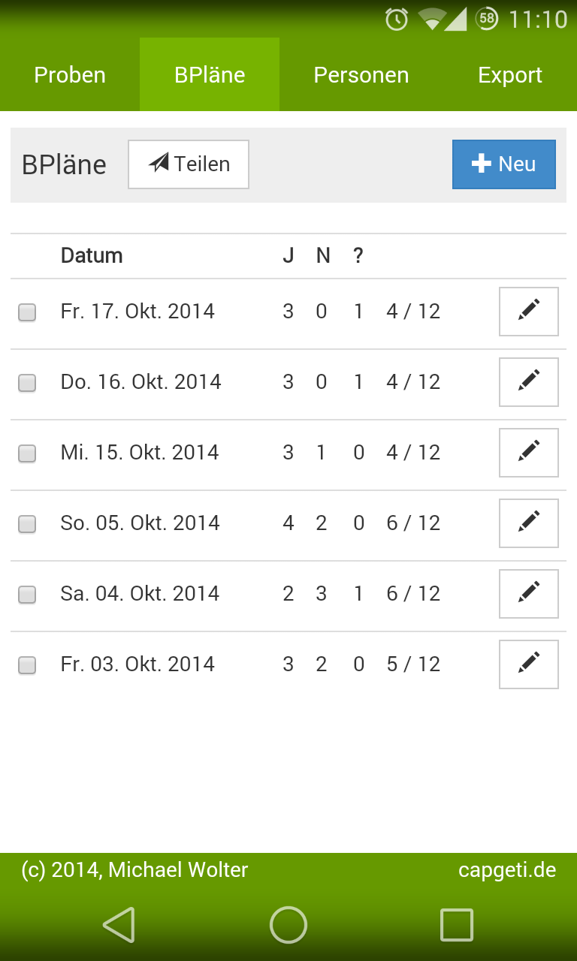Select the Sa. 04. Okt. 2014 checkbox
This screenshot has height=961, width=577.
(x=27, y=595)
